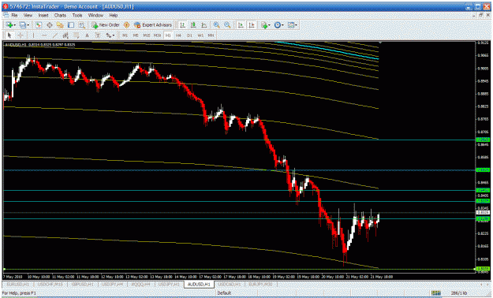Open the Data Window crosshair-target icon
Screen dimensions: 493x298
click(x=50, y=25)
